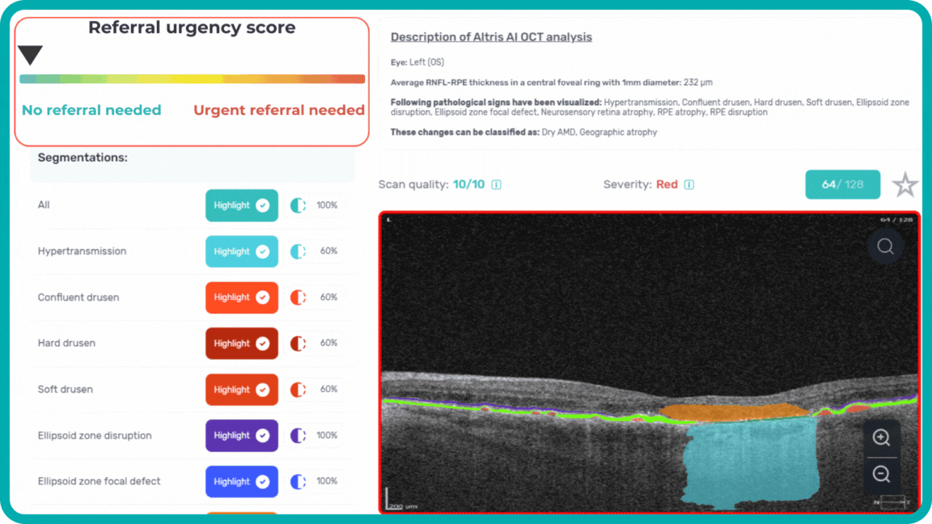Toggle the Highlight for All segmentations

241,205
